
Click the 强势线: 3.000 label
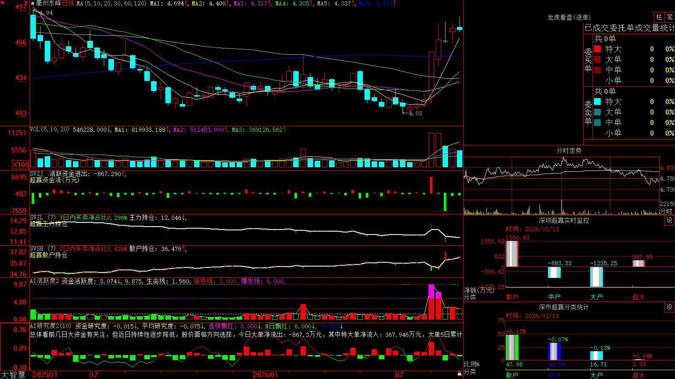pyautogui.click(x=215, y=281)
